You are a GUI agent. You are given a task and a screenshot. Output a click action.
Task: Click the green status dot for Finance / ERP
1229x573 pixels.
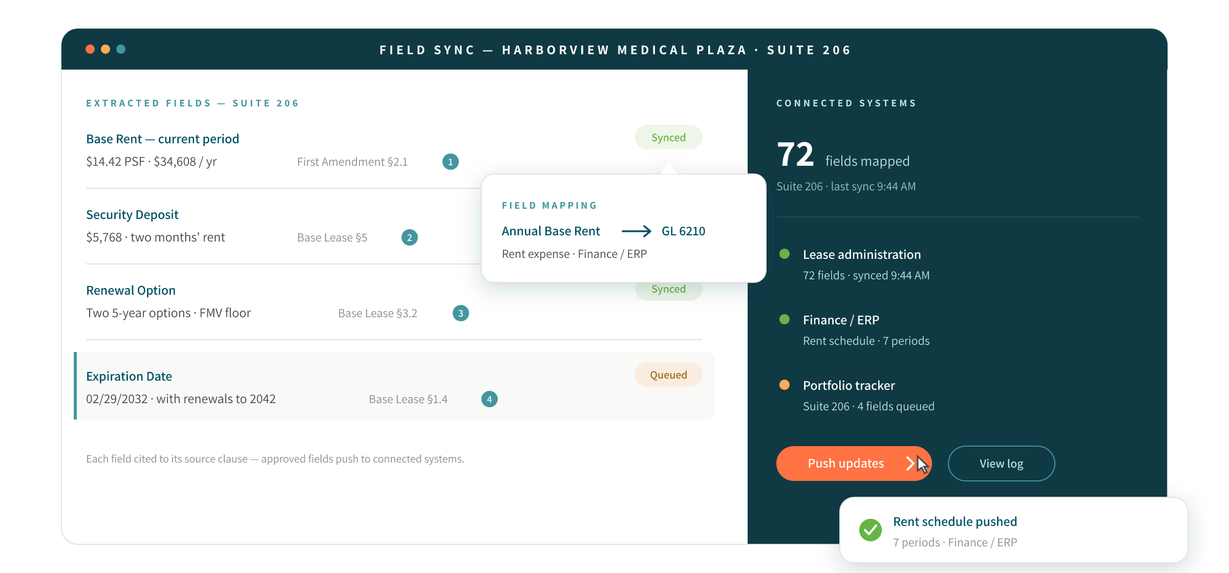785,319
